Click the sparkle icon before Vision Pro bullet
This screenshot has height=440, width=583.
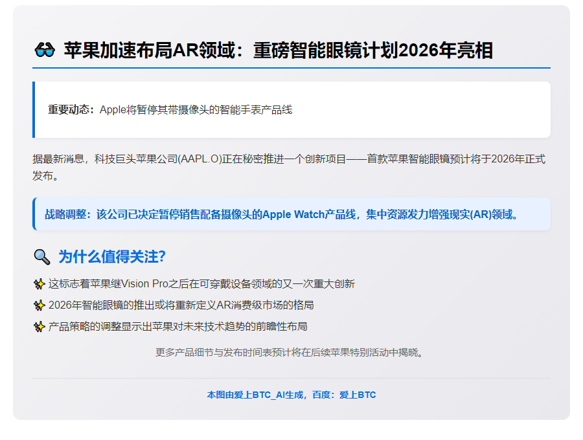(x=40, y=284)
